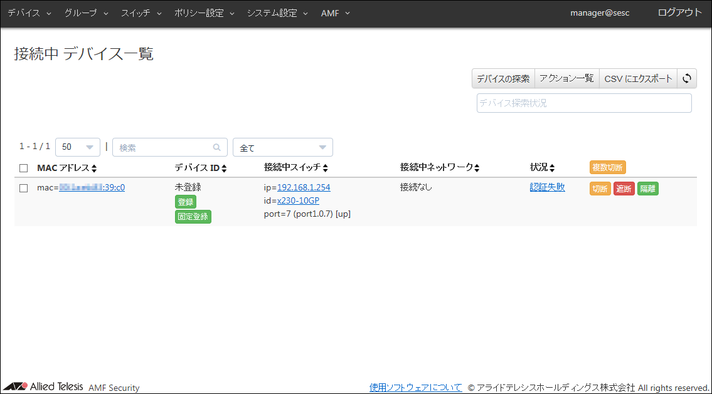
Task: Sort by the 接続中ネットワーク column arrows
Action: (476, 167)
